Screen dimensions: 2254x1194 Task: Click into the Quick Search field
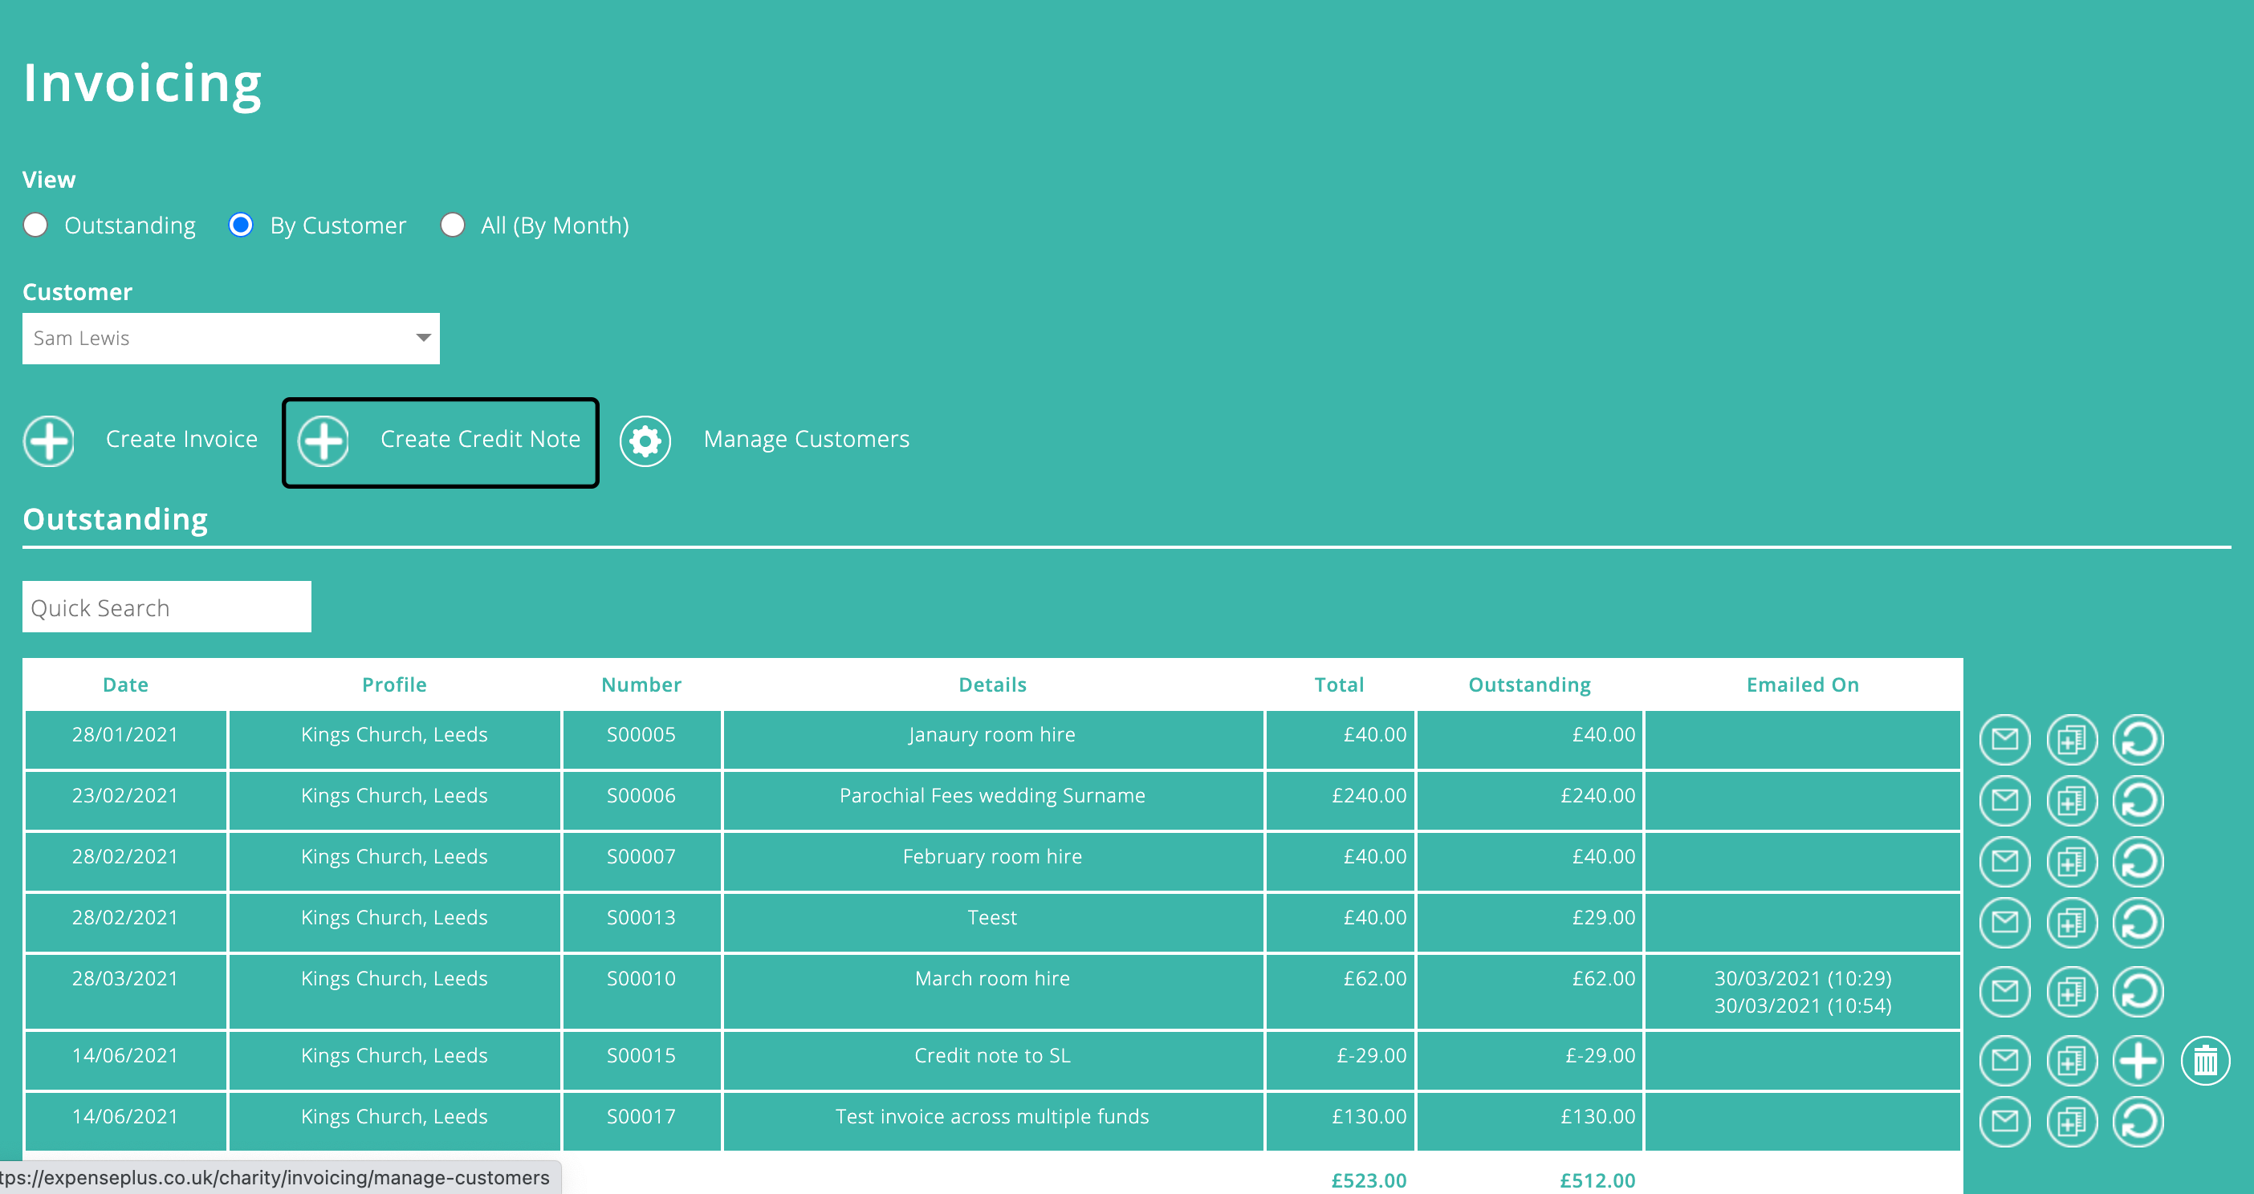tap(166, 607)
